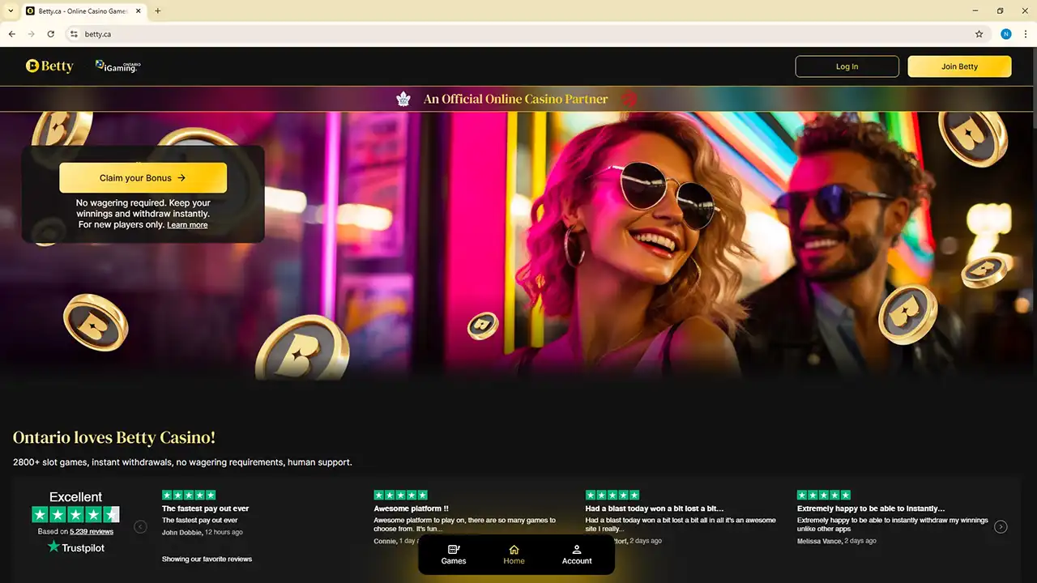
Task: Open Account in the bottom navigation
Action: pyautogui.click(x=577, y=555)
